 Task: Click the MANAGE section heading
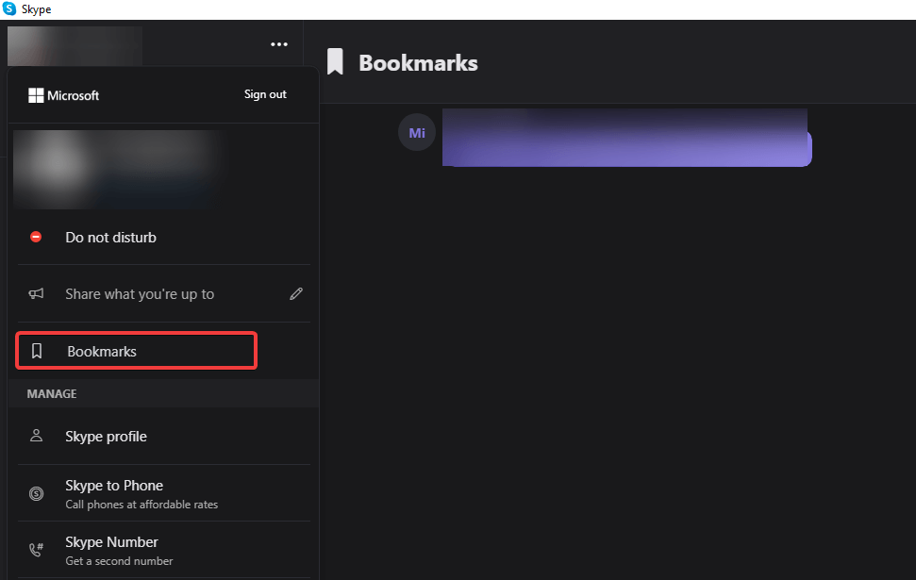click(51, 393)
